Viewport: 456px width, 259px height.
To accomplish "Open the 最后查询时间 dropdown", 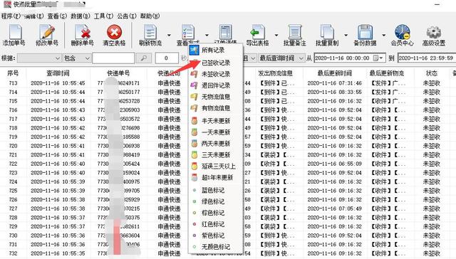I will 281,58.
